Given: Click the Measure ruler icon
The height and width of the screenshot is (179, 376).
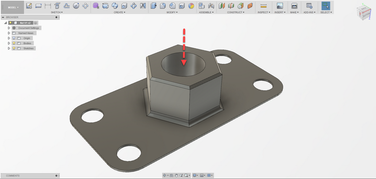Looking at the screenshot, I should pos(264,6).
